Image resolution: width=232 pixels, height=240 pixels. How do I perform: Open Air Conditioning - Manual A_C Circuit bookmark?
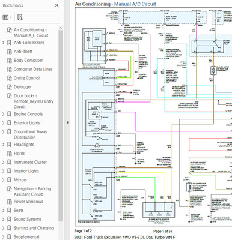point(31,32)
